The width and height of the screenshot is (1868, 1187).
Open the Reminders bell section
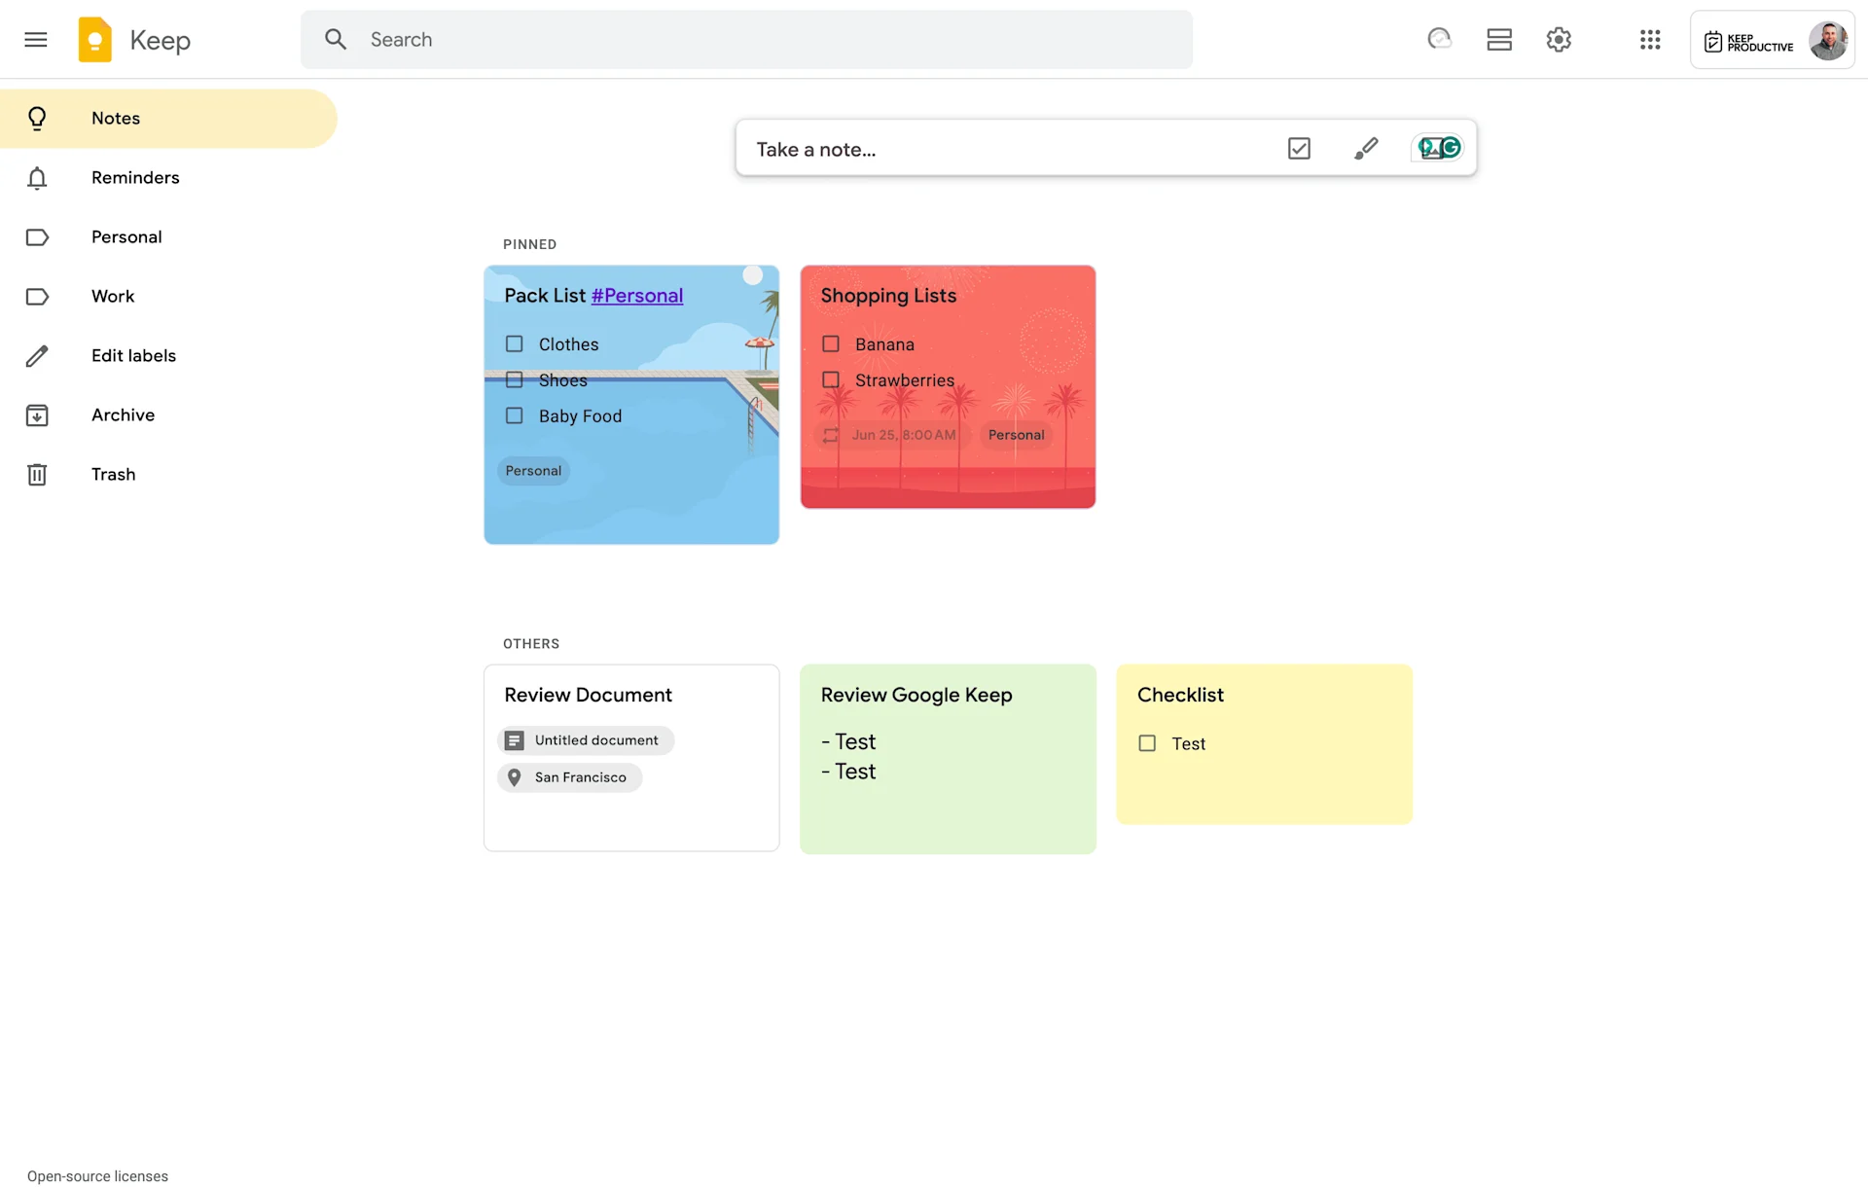click(135, 177)
